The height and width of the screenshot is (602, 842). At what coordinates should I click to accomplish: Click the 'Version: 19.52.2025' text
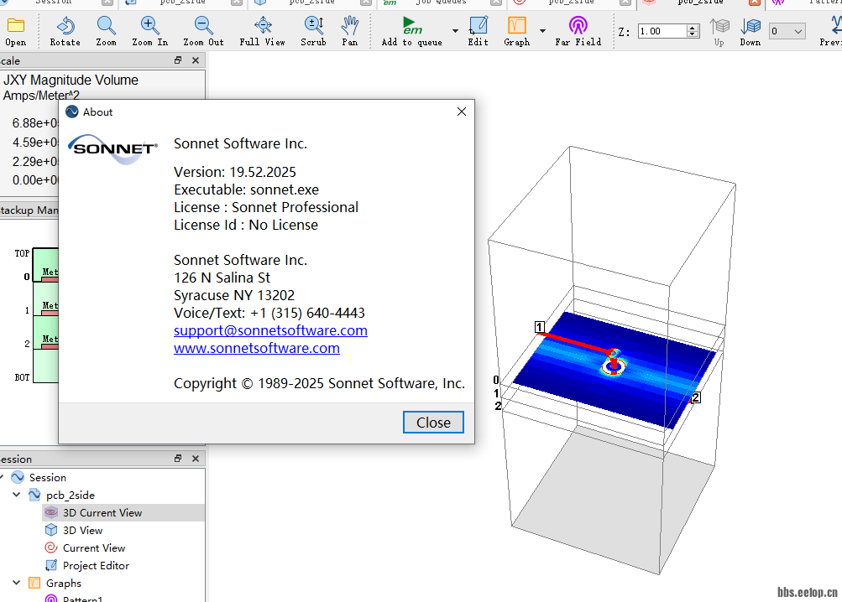coord(235,172)
